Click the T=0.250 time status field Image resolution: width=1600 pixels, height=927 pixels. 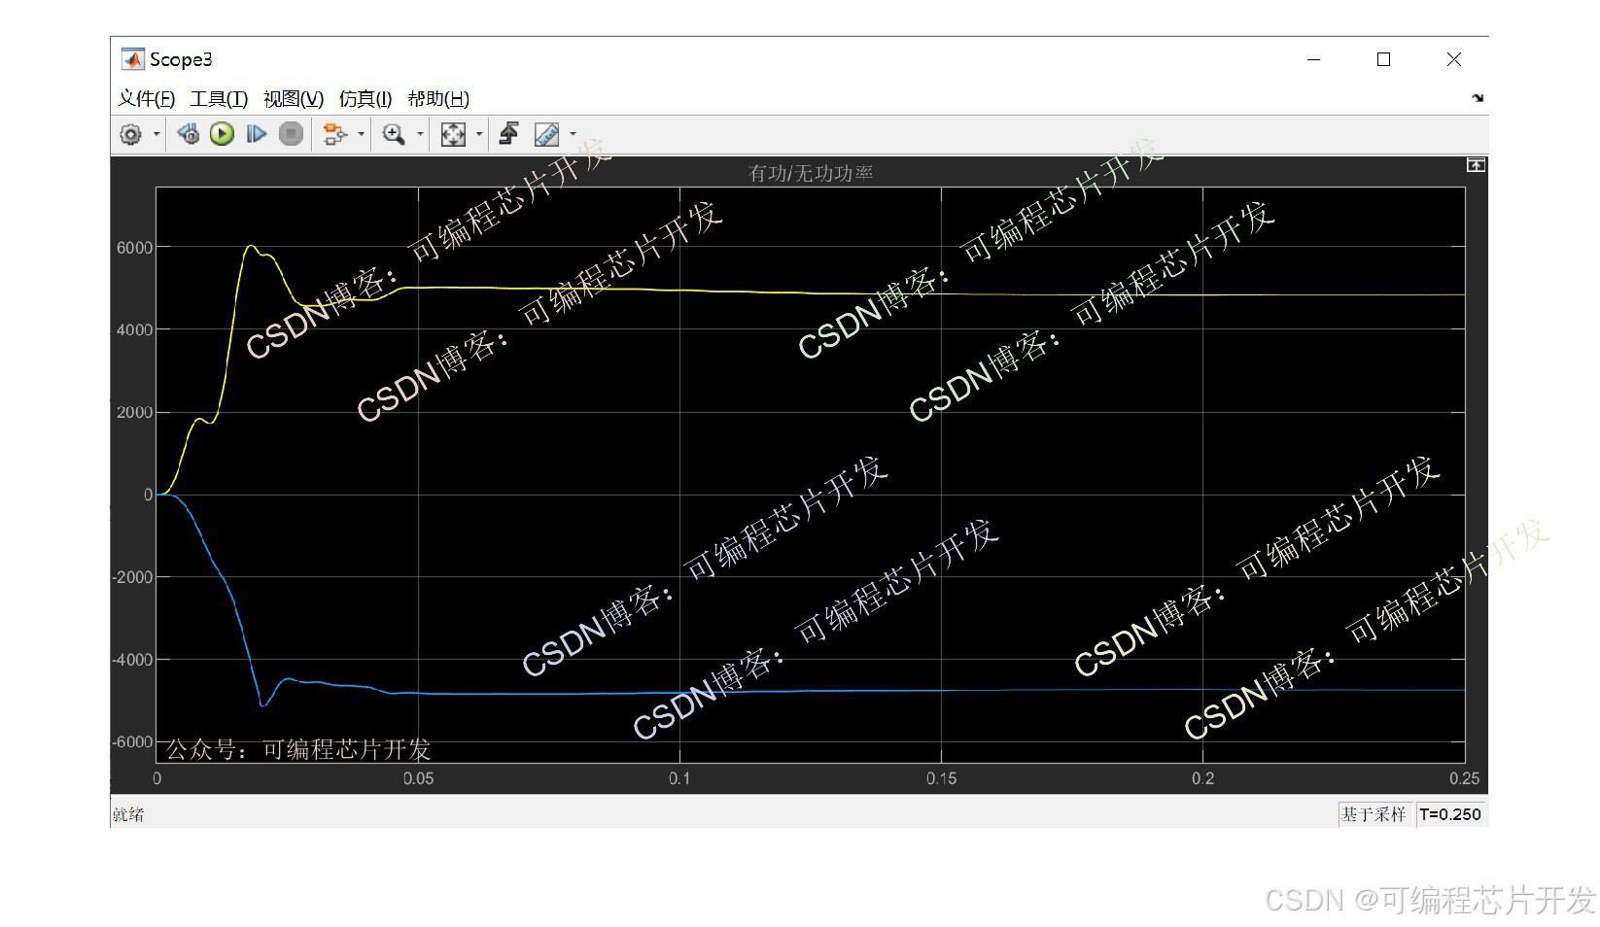[1450, 814]
